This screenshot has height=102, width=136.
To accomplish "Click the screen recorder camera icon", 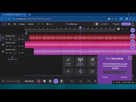I will [129, 82].
